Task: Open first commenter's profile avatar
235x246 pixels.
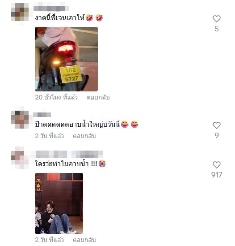Action: point(20,12)
